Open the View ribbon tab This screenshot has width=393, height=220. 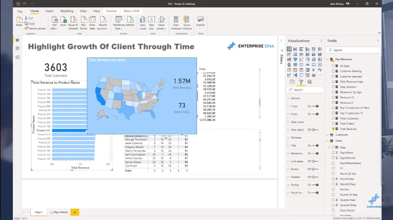pyautogui.click(x=83, y=11)
